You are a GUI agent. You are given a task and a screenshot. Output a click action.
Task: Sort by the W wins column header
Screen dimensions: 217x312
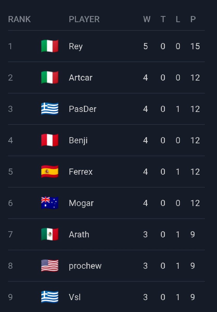pyautogui.click(x=147, y=19)
